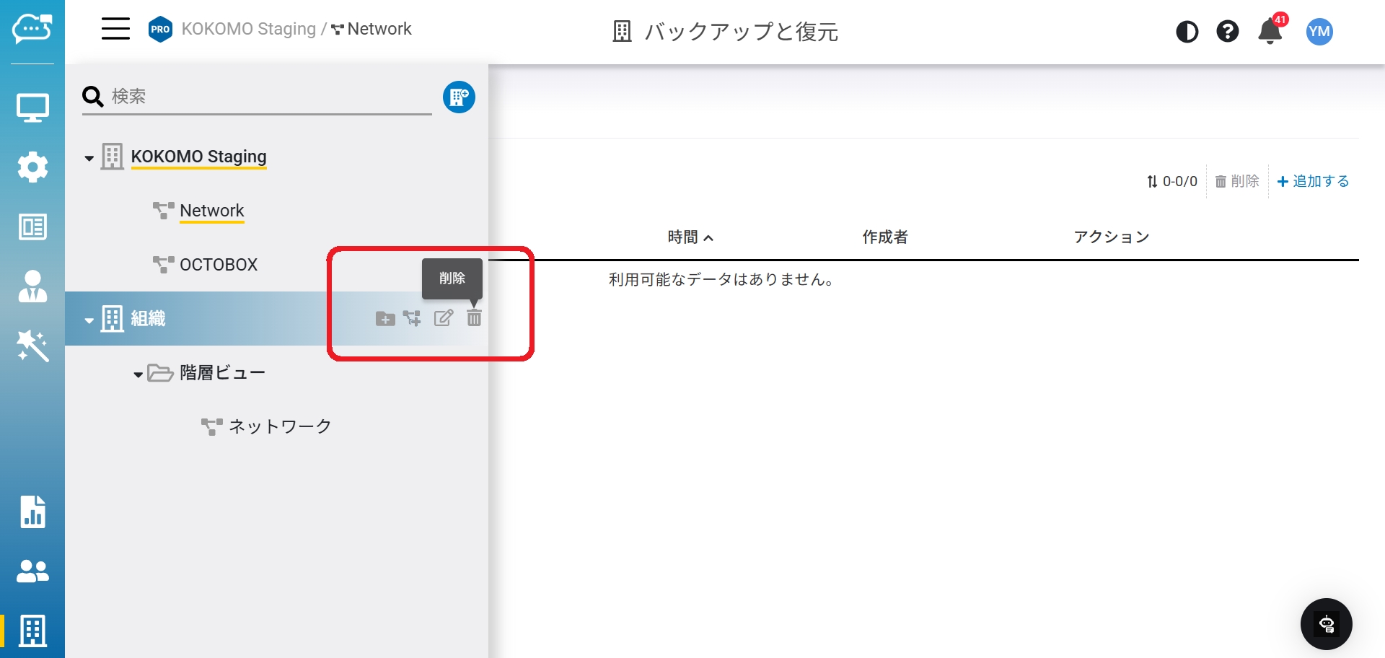Open the help question mark icon

[x=1227, y=32]
